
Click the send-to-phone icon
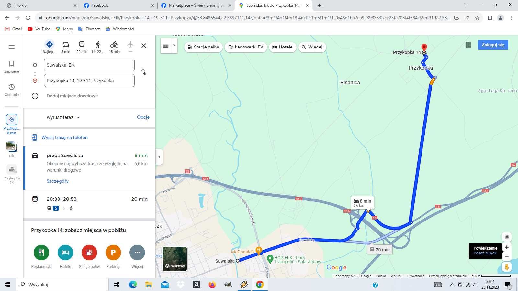[34, 137]
